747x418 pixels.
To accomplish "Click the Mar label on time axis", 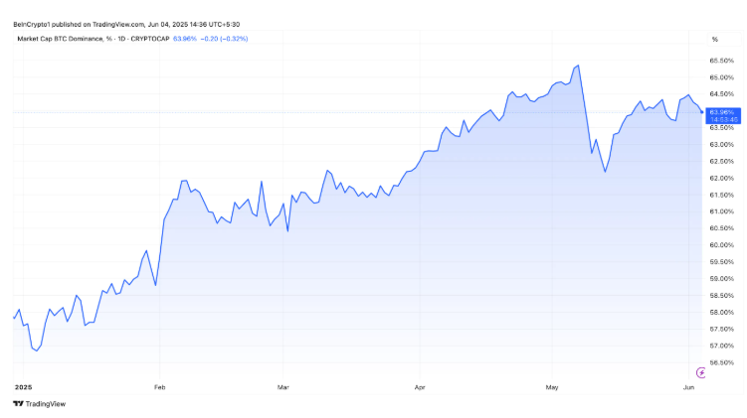I will [282, 387].
